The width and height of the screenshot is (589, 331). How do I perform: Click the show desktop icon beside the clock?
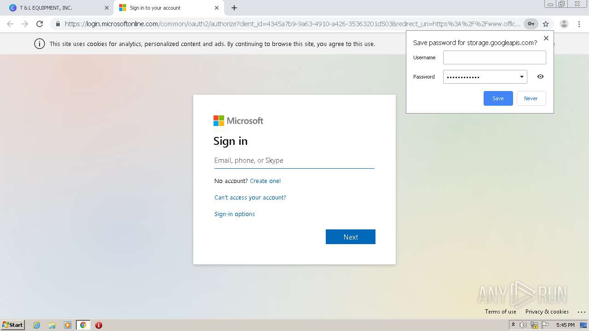(x=583, y=325)
